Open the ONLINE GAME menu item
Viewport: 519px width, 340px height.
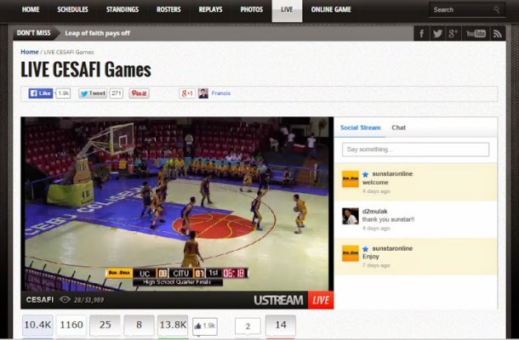[x=331, y=9]
